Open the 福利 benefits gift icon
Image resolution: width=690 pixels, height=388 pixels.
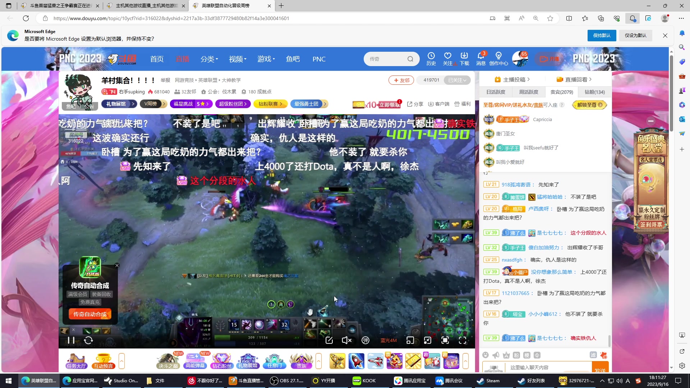click(462, 104)
